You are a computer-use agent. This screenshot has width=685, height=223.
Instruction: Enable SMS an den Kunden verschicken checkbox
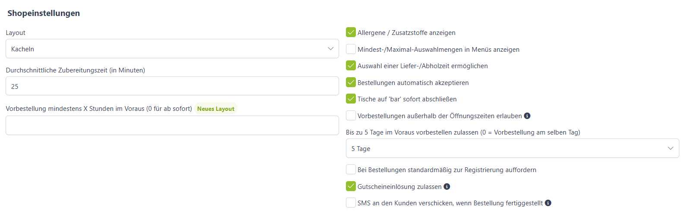tap(351, 203)
